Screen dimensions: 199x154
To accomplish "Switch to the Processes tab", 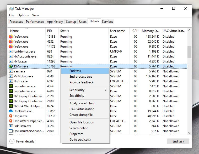I will (x=16, y=22).
